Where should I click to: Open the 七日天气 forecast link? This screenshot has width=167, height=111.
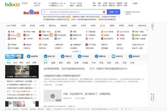pyautogui.click(x=37, y=6)
